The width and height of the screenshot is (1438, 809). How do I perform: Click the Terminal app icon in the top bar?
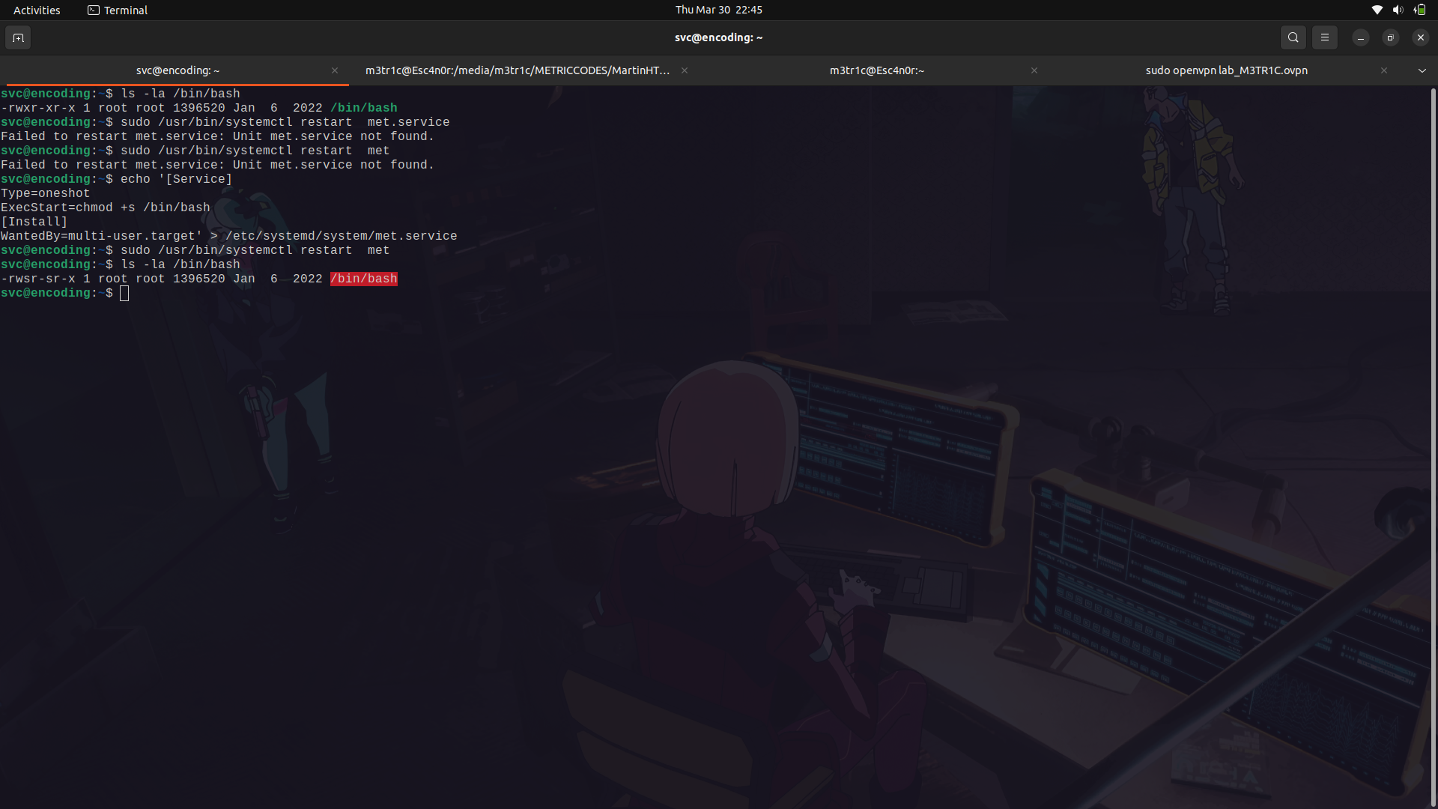tap(94, 10)
